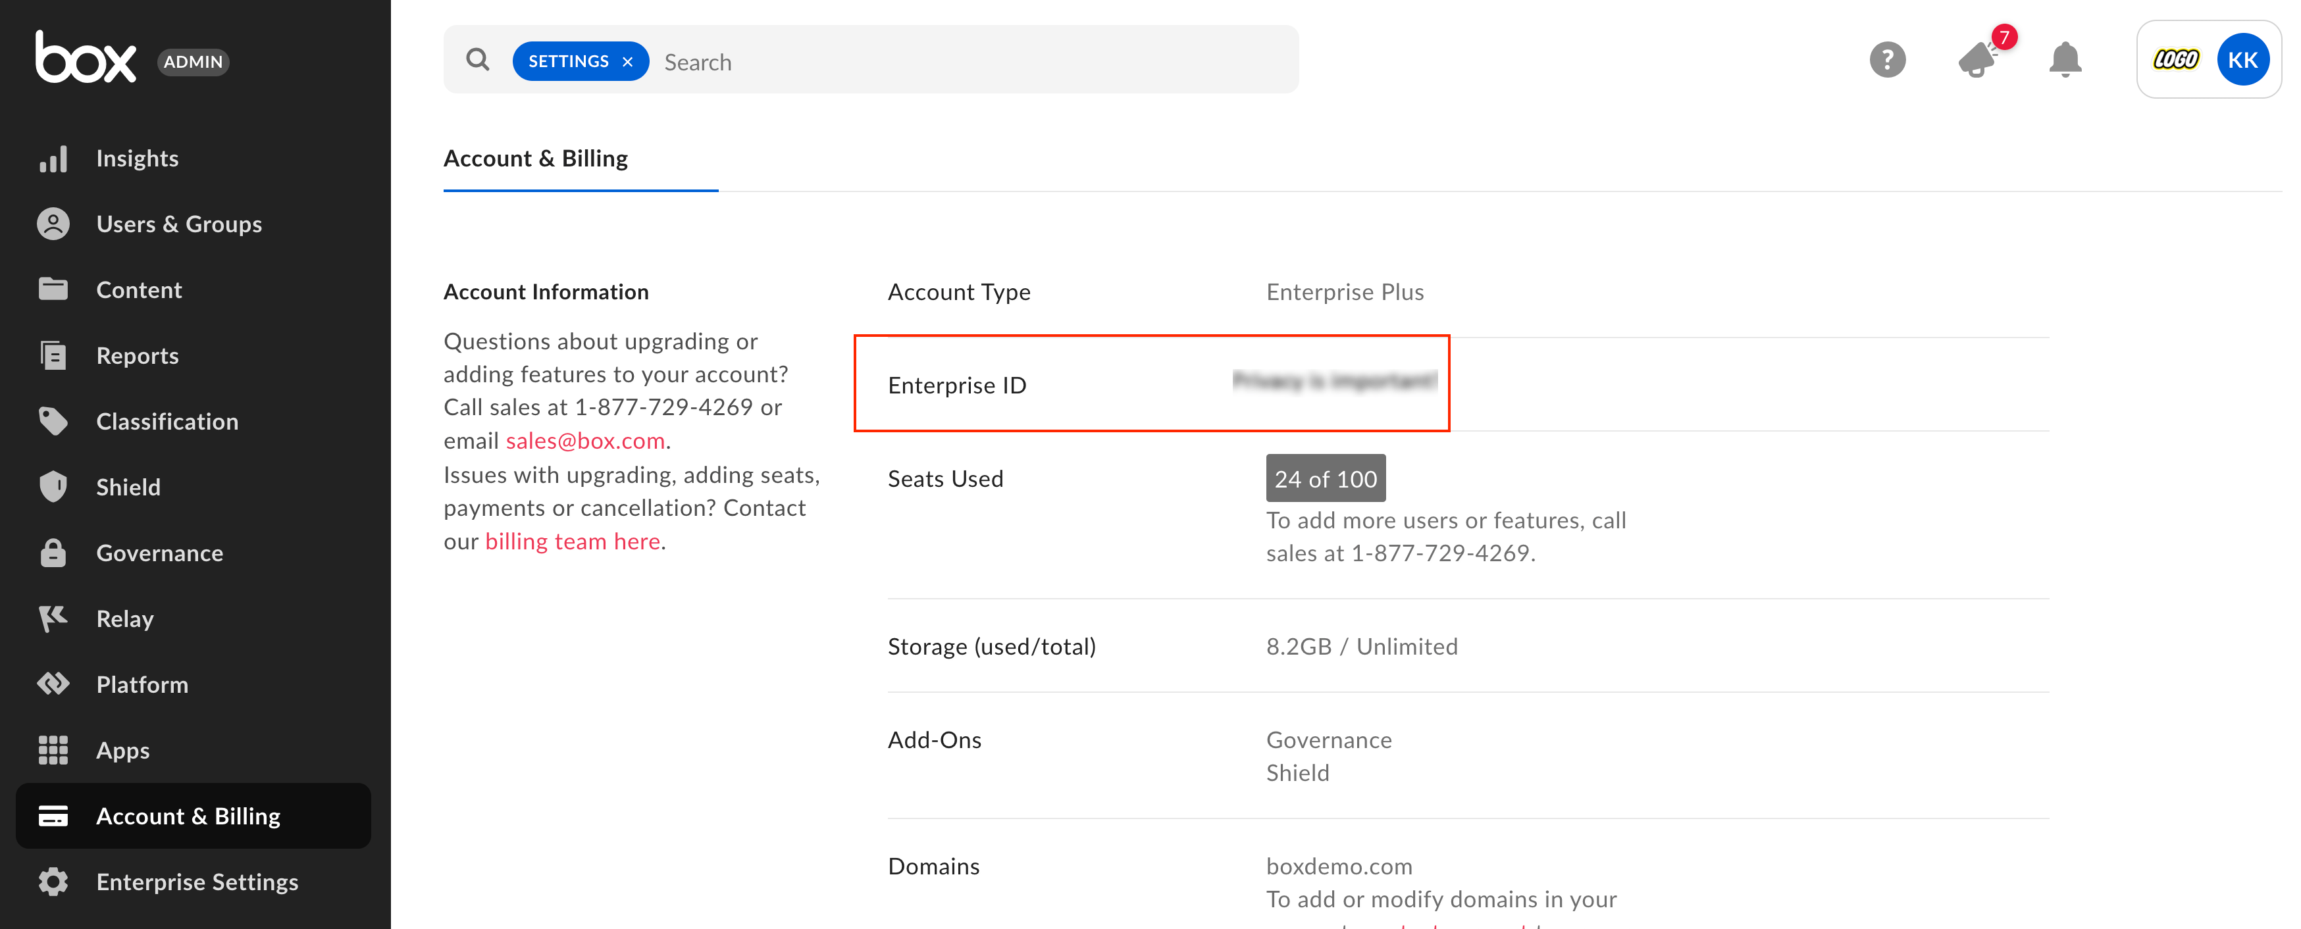Viewport: 2301px width, 929px height.
Task: Open the Reports section icon
Action: coord(53,355)
